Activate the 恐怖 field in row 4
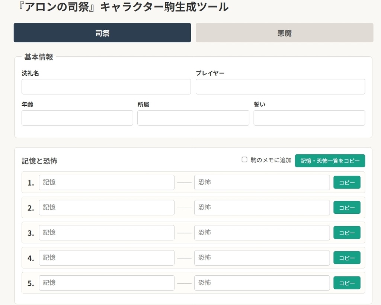 tap(262, 258)
